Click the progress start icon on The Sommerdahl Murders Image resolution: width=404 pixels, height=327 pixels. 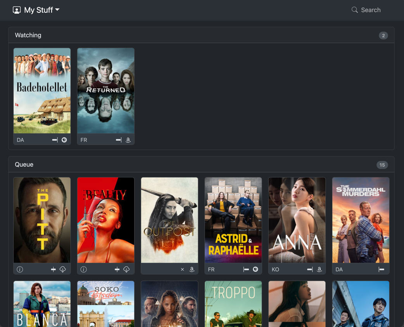click(x=382, y=269)
